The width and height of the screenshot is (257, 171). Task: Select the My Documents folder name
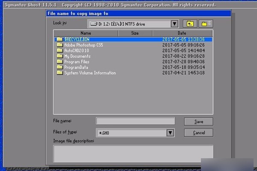(x=78, y=56)
